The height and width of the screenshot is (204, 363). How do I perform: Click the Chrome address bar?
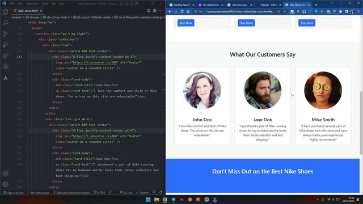tap(240, 11)
